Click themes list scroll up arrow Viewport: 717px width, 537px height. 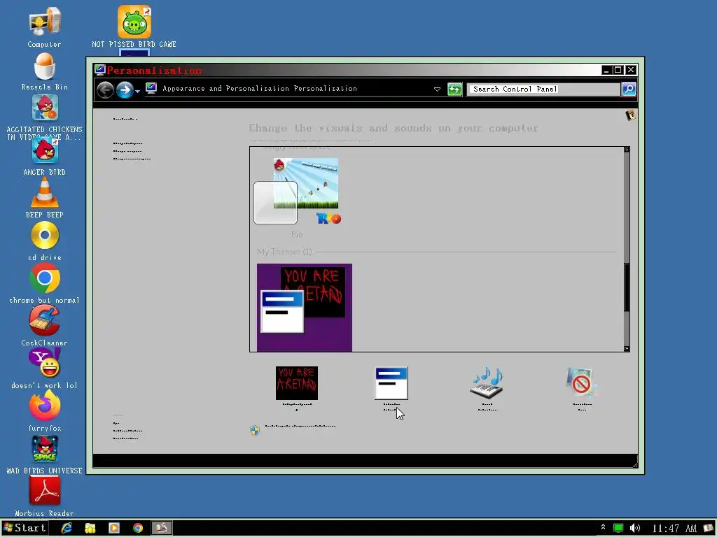(x=627, y=150)
